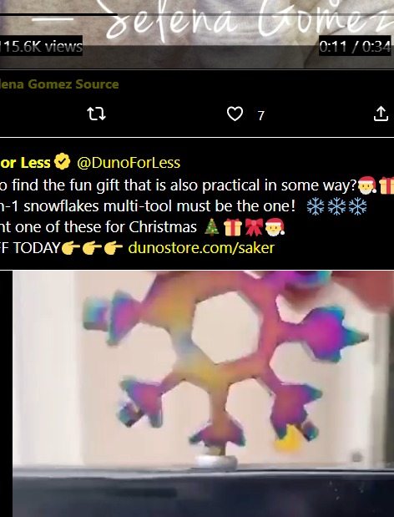
Task: Open the share icon on the top tweet
Action: 381,114
